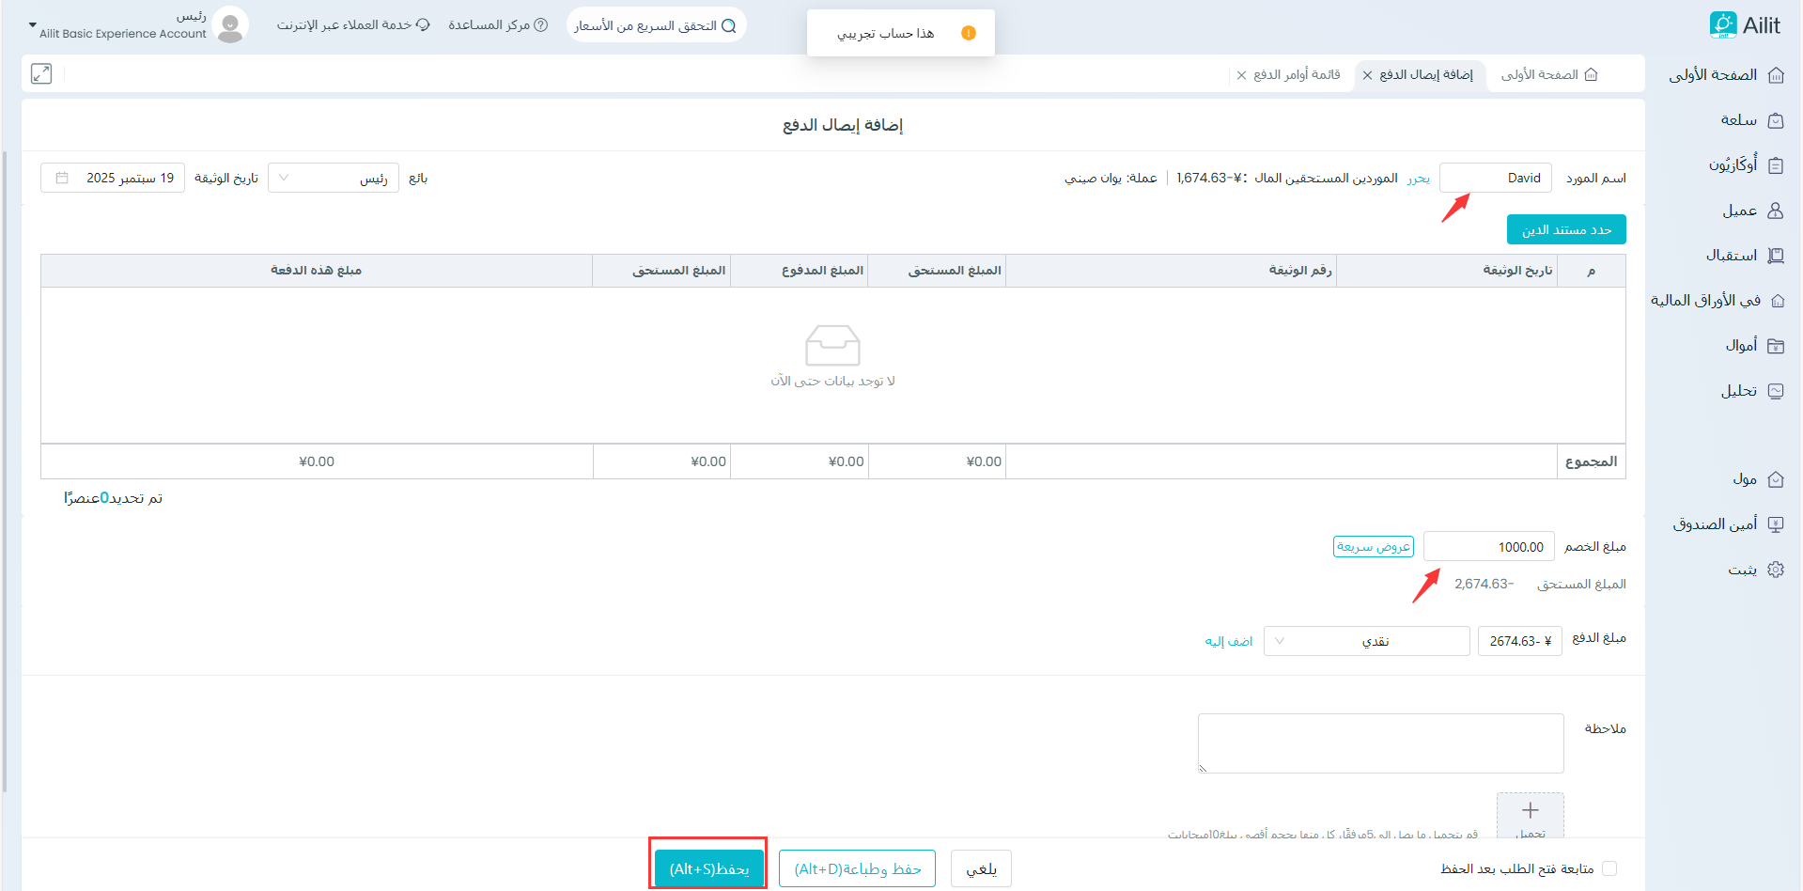Open the cash payment method dropdown
The image size is (1803, 891).
[x=1366, y=641]
